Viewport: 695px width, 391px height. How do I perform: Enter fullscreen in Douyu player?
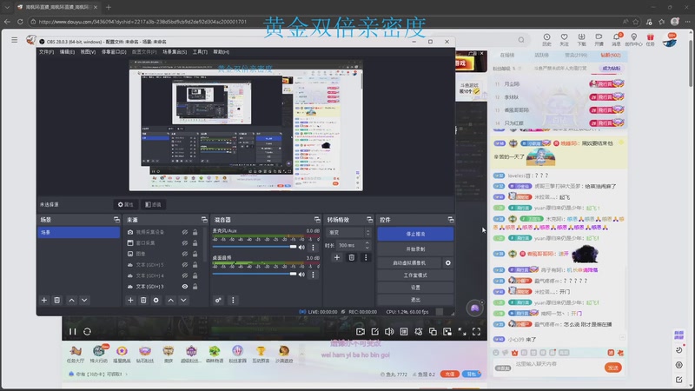pos(476,332)
